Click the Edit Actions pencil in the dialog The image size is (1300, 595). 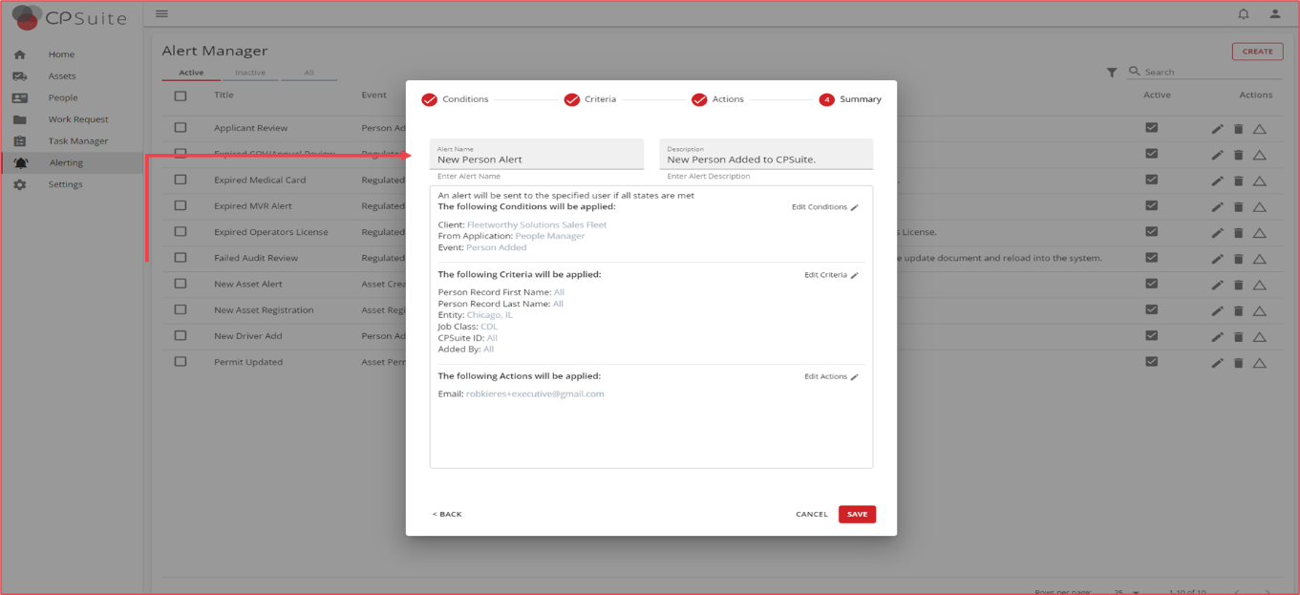853,376
